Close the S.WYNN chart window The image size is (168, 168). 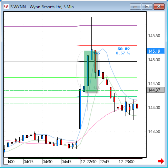tap(159, 7)
